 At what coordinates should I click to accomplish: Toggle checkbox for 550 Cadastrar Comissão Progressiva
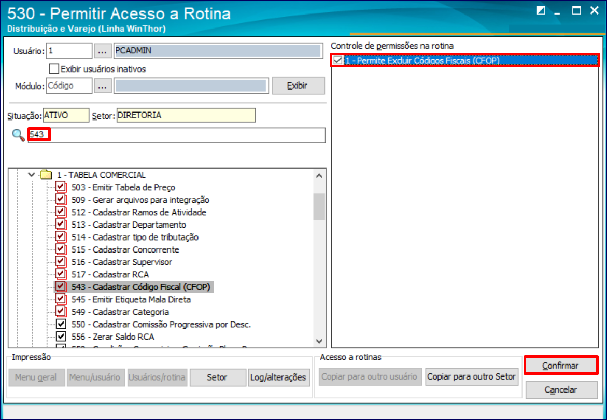pyautogui.click(x=61, y=324)
